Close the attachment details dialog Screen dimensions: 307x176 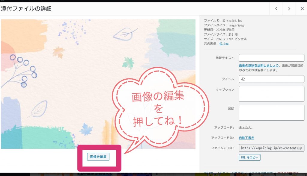(x=302, y=9)
